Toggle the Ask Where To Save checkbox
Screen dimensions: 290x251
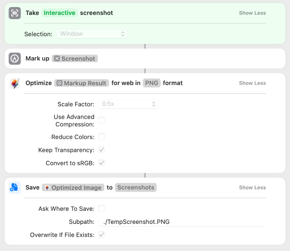[101, 208]
